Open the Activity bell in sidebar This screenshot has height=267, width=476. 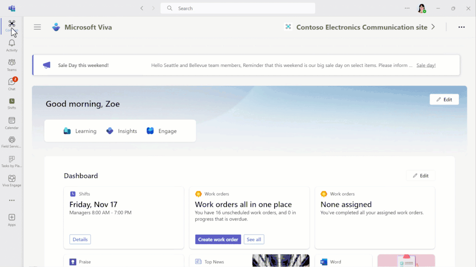(x=11, y=46)
